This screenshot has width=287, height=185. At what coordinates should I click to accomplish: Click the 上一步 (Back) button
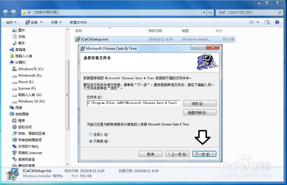[177, 154]
